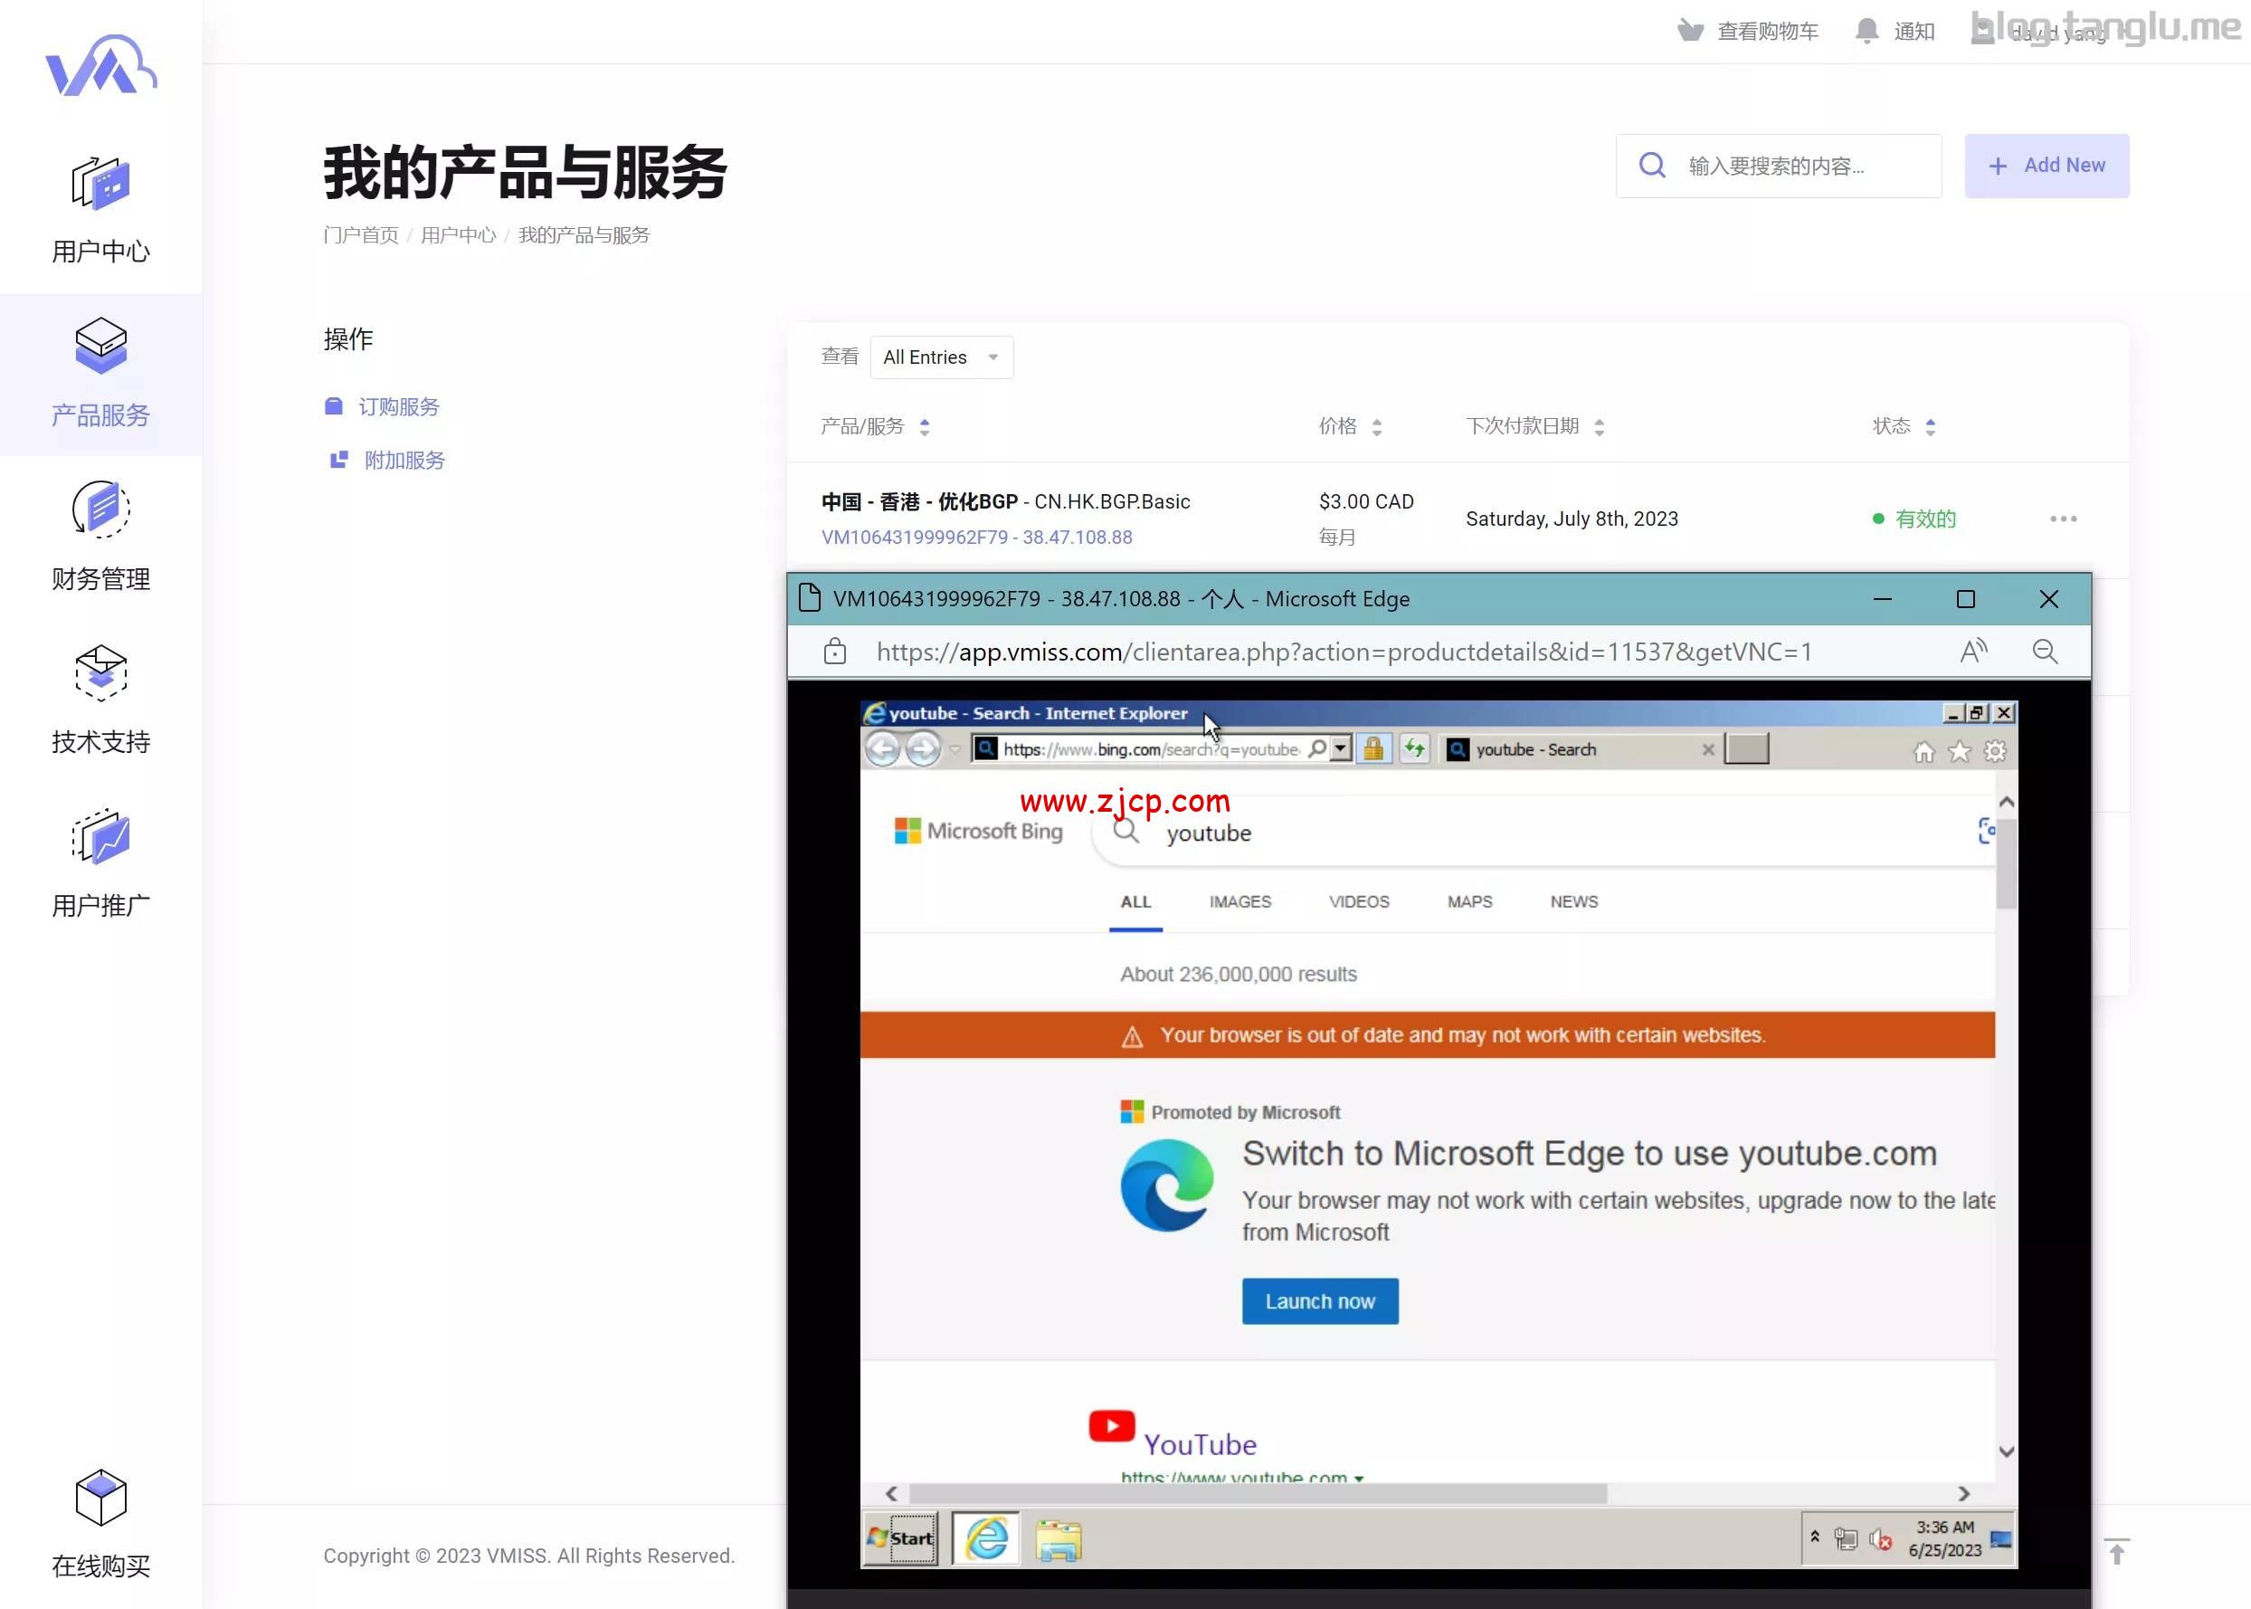
Task: Open the 通知 notifications bell
Action: 1895,32
